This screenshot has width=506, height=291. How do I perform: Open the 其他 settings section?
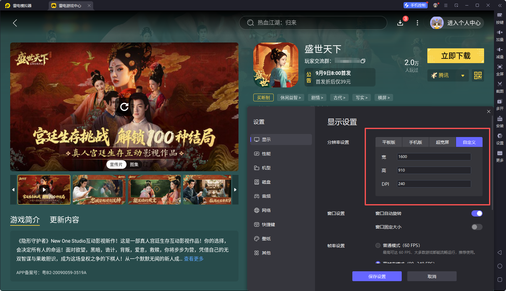pyautogui.click(x=281, y=253)
